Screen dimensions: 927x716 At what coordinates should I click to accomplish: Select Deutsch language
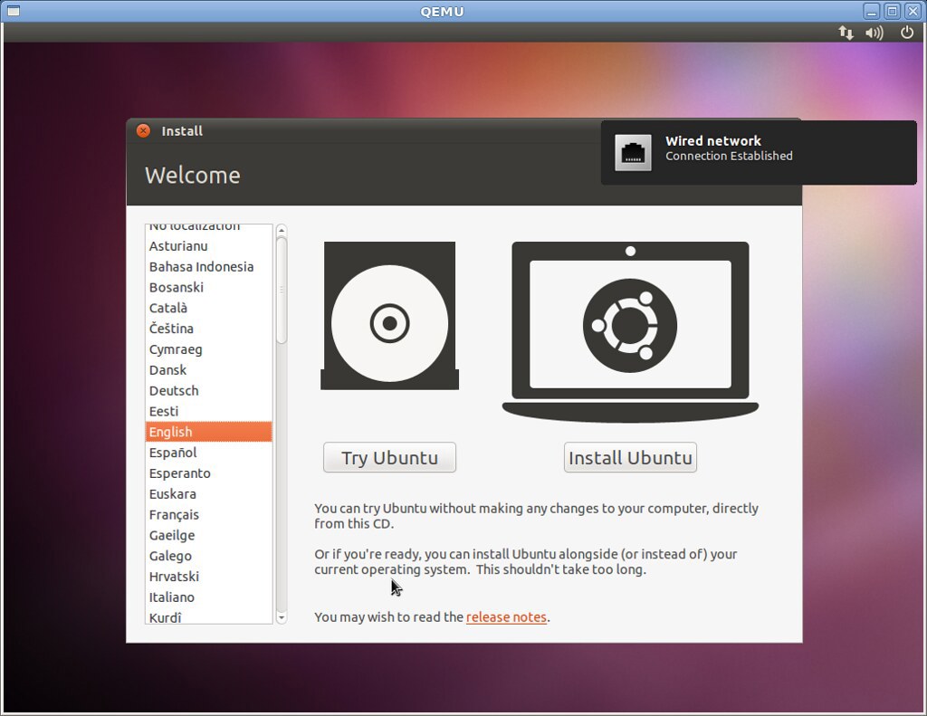tap(209, 391)
